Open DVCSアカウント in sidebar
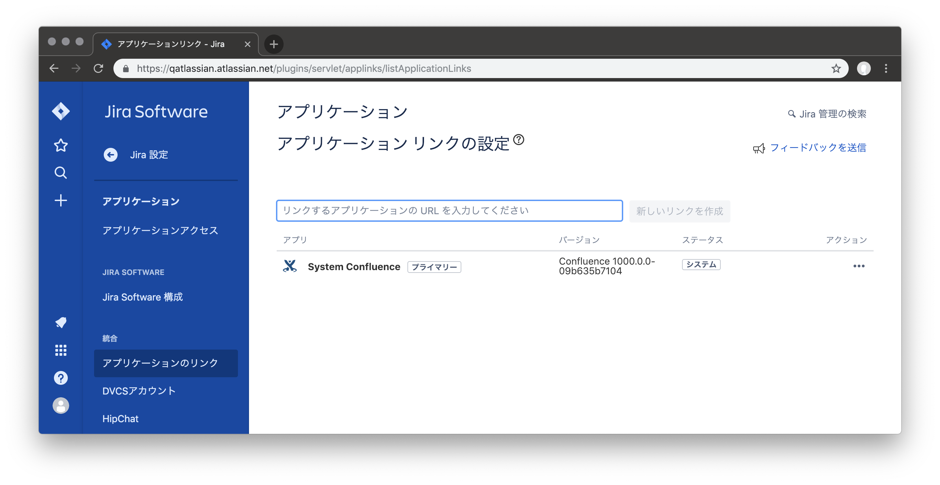Screen dimensions: 940x485 point(139,391)
